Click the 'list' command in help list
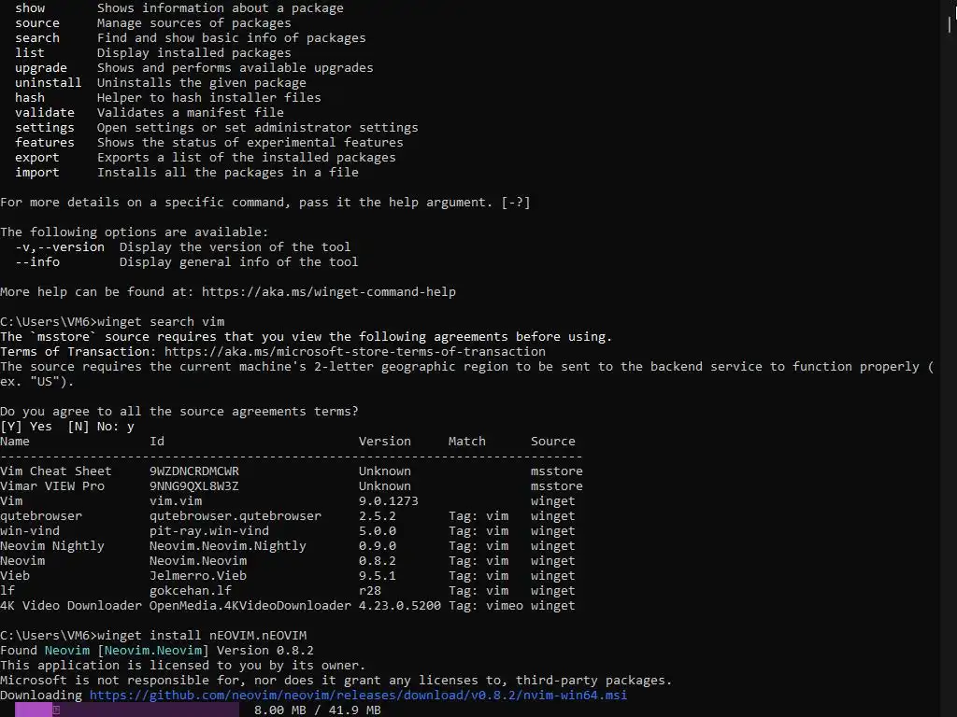957x717 pixels. [x=30, y=53]
